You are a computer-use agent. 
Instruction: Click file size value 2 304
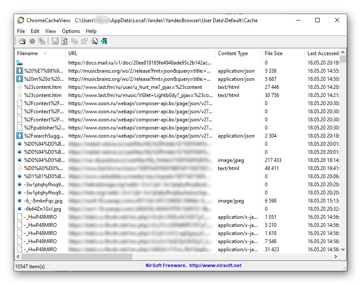[270, 135]
